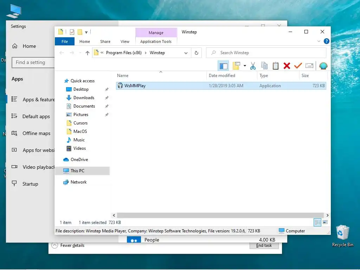Select Quick access in navigation pane
This screenshot has height=270, width=360.
point(82,81)
